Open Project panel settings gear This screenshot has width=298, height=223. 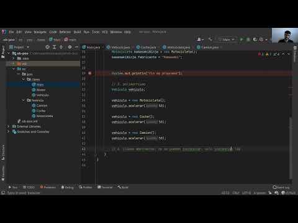point(70,47)
